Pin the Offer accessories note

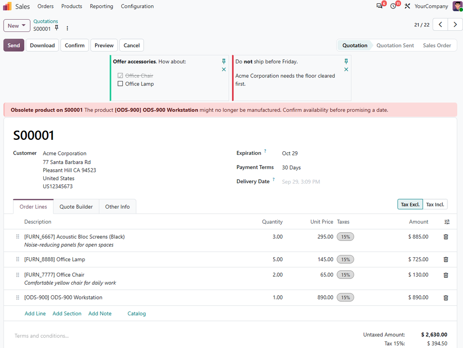pyautogui.click(x=224, y=61)
